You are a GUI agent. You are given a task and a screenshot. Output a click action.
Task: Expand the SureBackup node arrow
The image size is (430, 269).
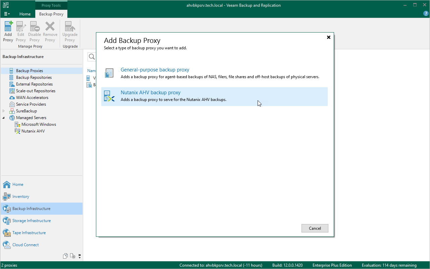tap(4, 111)
